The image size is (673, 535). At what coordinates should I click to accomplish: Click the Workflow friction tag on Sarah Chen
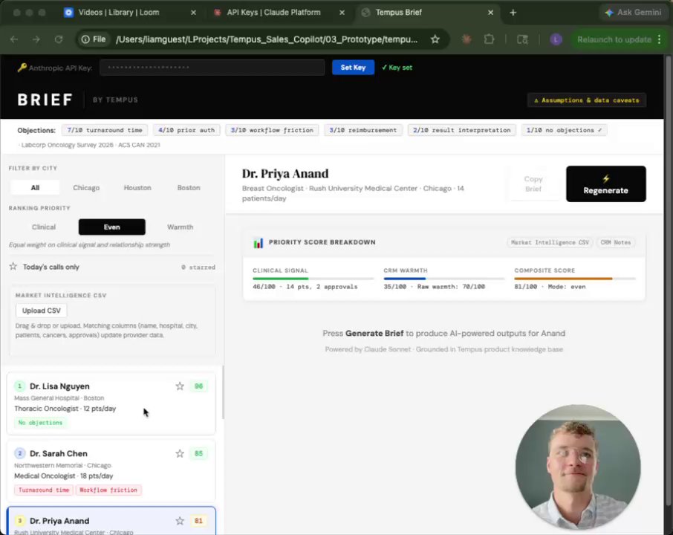coord(108,490)
